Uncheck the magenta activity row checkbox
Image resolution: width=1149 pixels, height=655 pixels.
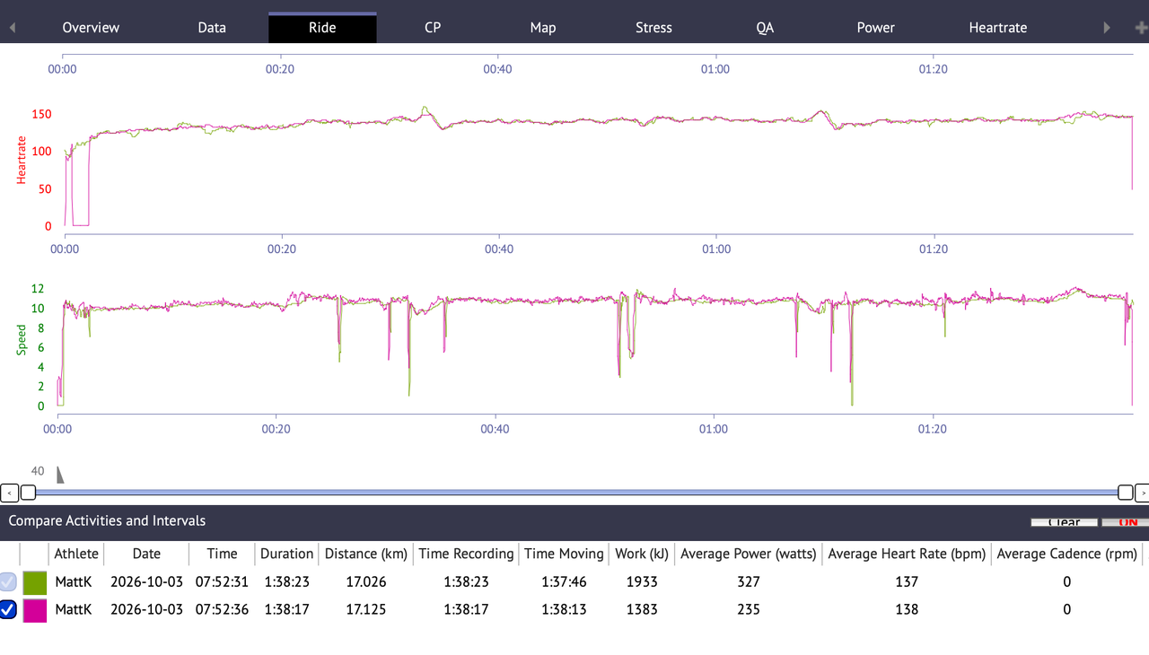pos(8,610)
